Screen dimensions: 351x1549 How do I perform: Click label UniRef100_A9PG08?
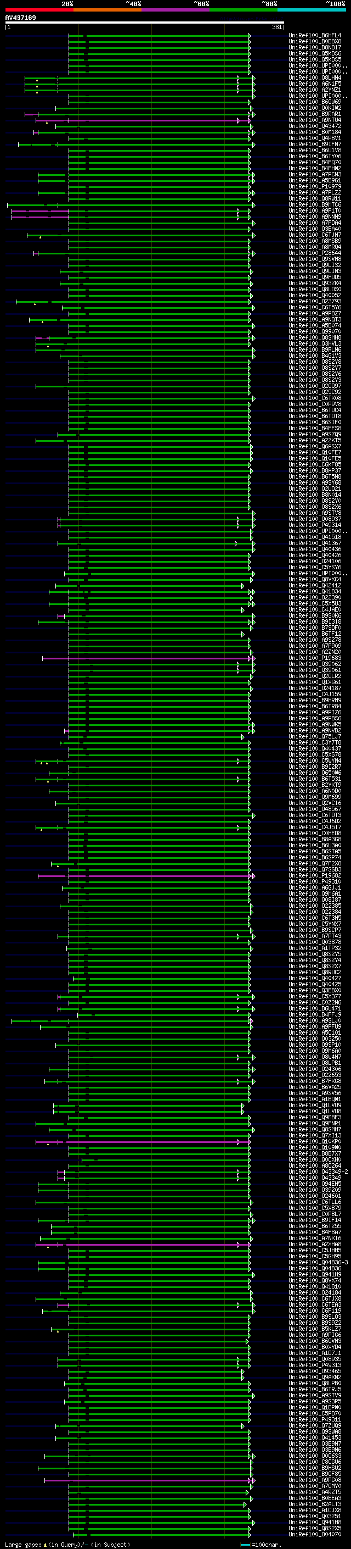pos(315,1480)
